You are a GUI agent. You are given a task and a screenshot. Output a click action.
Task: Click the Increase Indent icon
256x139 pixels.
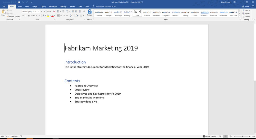pos(76,11)
